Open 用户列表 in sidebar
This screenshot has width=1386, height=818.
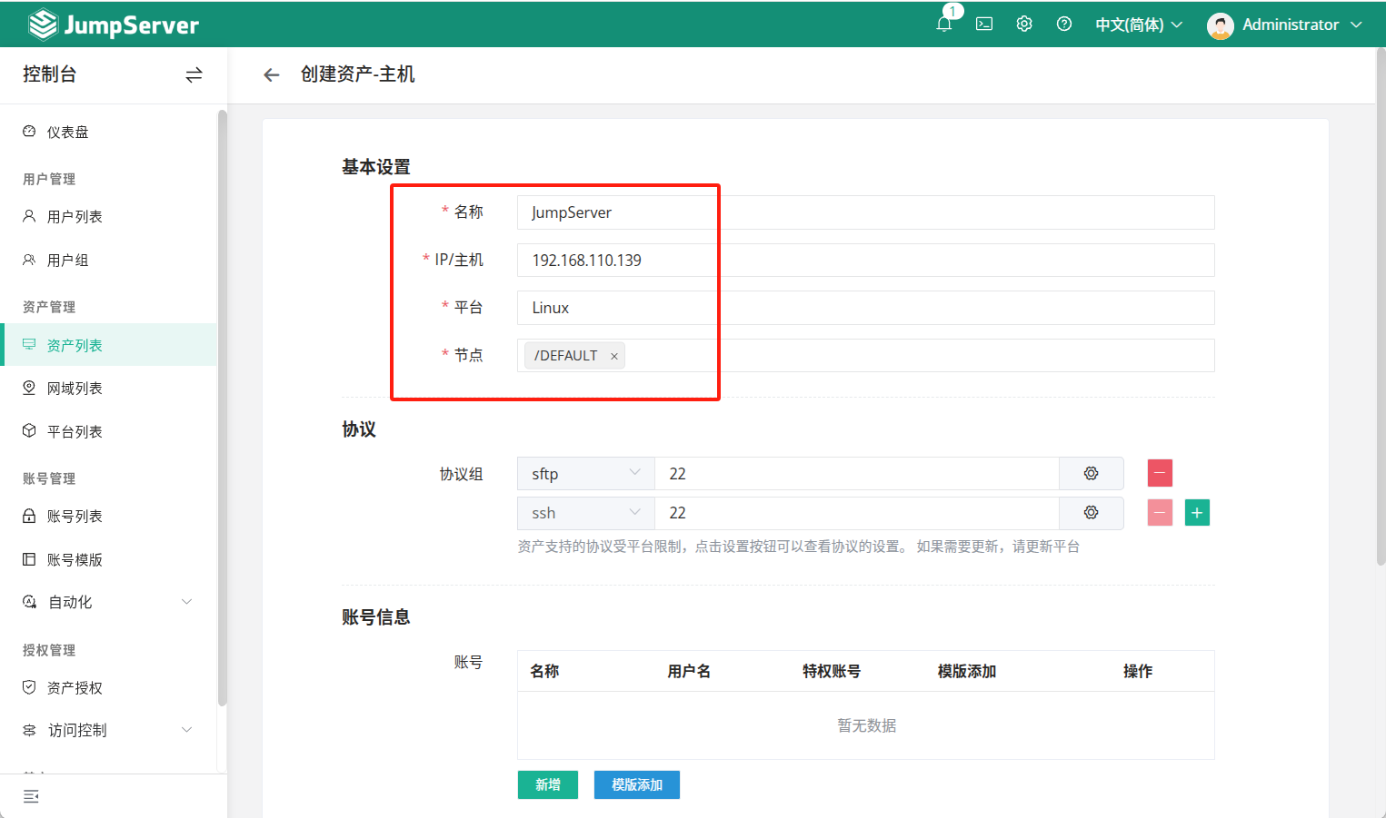(x=109, y=216)
